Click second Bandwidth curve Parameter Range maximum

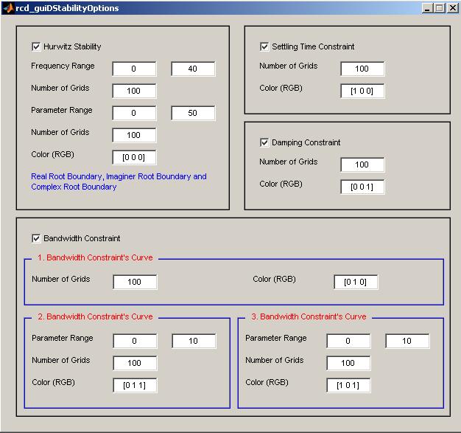(x=194, y=341)
